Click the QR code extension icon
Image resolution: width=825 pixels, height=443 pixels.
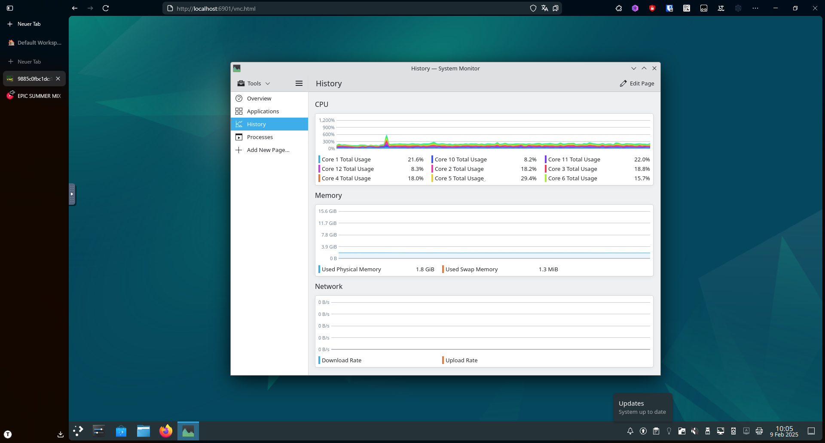(x=687, y=8)
